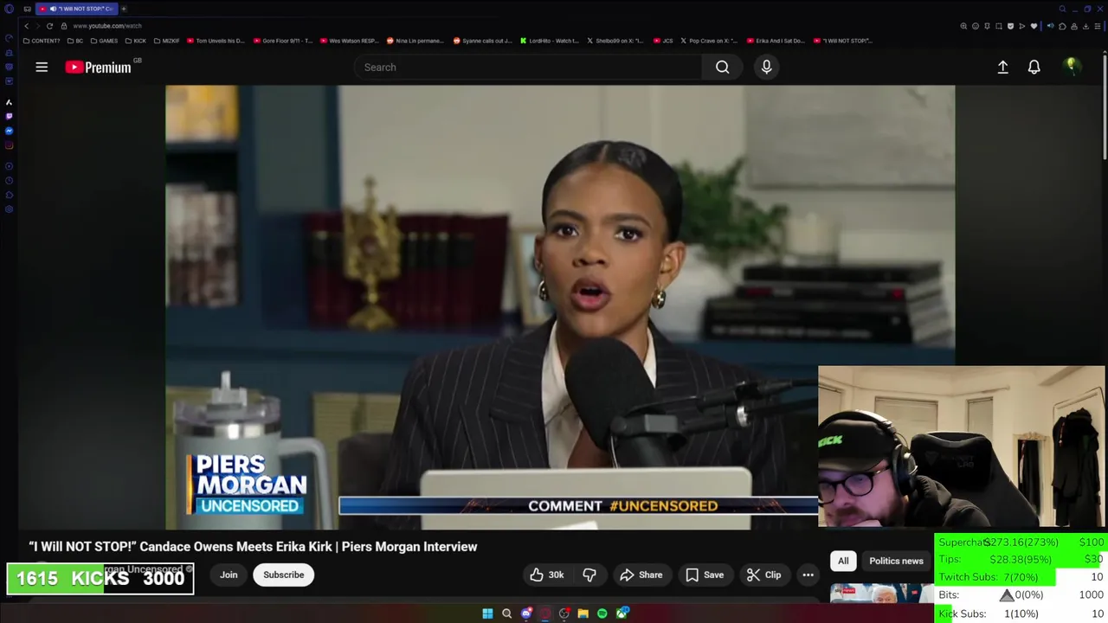
Task: Open the MIZKIF bookmarks folder
Action: click(x=167, y=41)
